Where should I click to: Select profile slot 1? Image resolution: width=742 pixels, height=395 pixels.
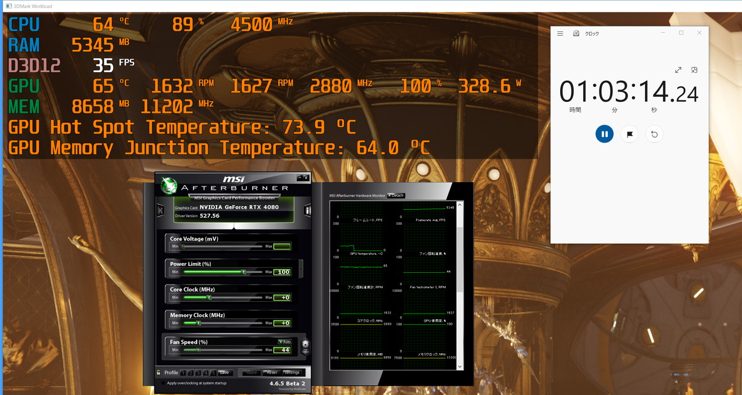184,373
